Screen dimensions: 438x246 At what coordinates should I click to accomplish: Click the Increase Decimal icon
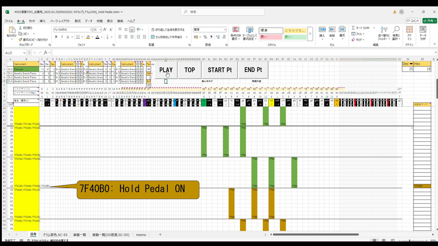click(218, 37)
